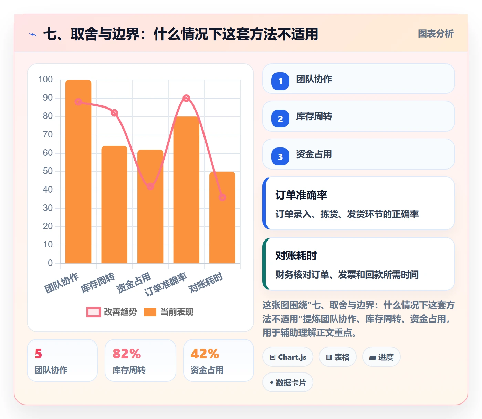The height and width of the screenshot is (419, 482).
Task: Click the trend line point above 团队协作
Action: (x=78, y=102)
